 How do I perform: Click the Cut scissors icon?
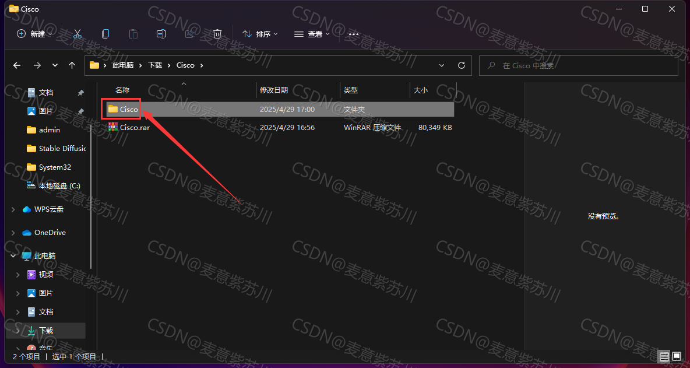click(x=78, y=34)
